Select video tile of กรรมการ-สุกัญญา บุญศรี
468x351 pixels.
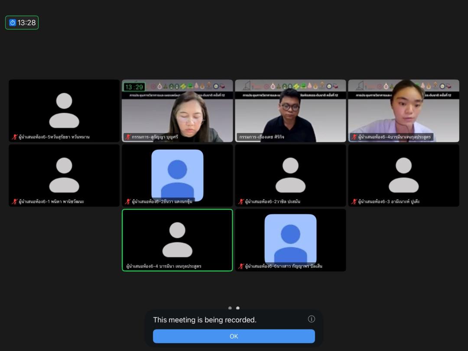(x=177, y=110)
